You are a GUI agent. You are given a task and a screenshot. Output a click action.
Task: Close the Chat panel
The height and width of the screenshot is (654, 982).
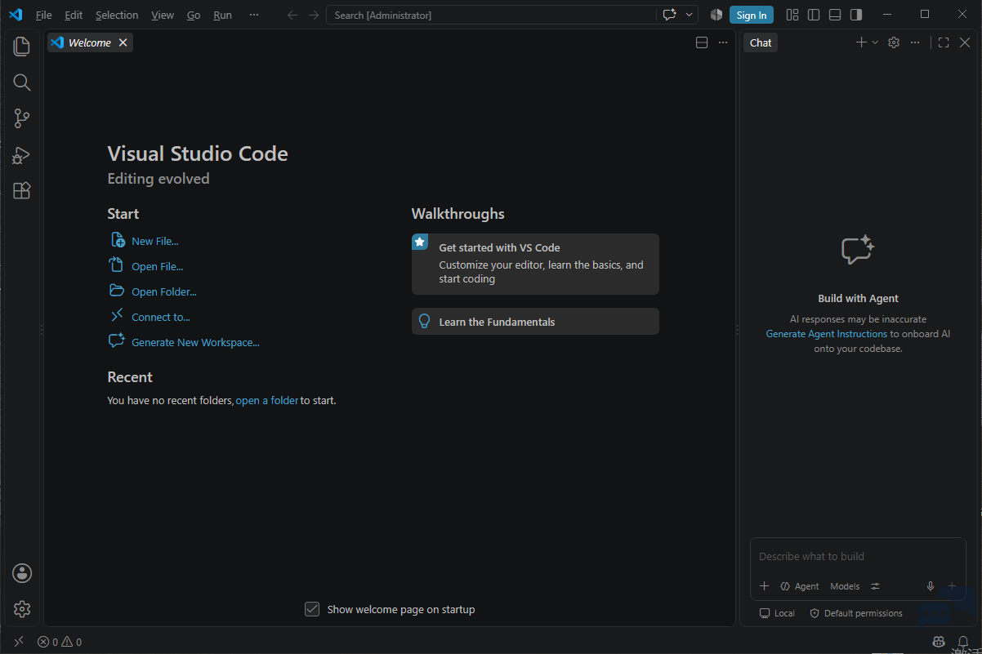point(965,42)
